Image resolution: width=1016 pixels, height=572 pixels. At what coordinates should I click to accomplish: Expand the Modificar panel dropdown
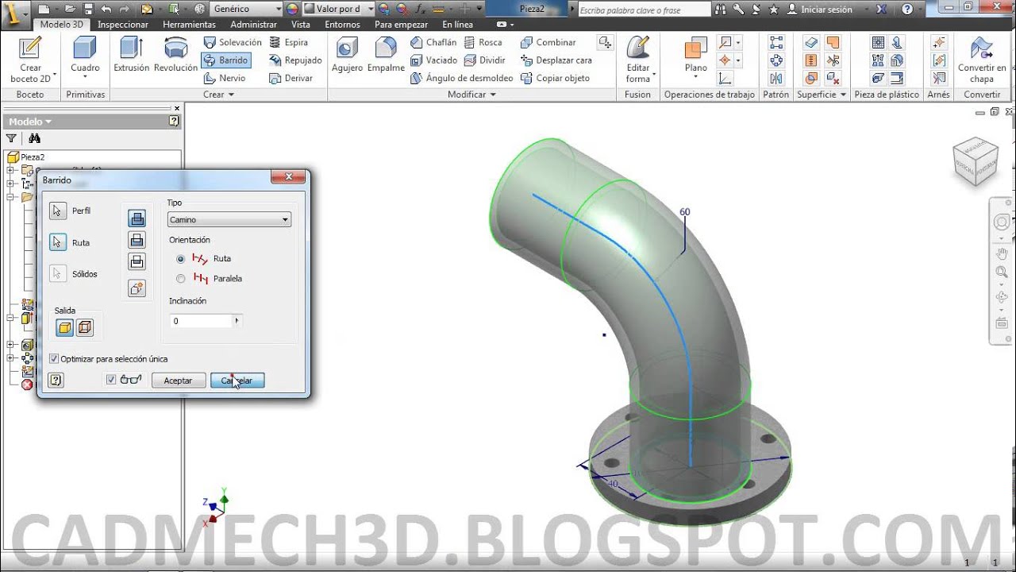[x=471, y=95]
